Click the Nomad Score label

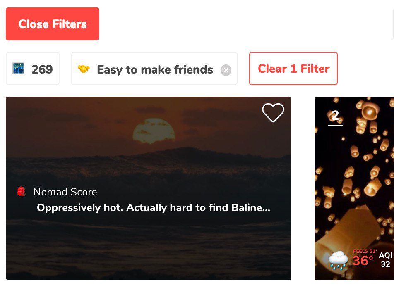(65, 192)
